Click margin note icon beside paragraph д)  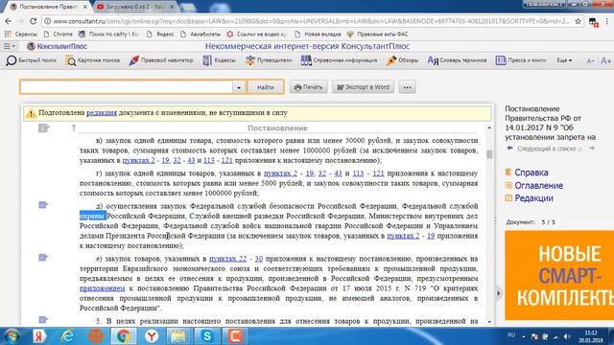click(x=43, y=205)
